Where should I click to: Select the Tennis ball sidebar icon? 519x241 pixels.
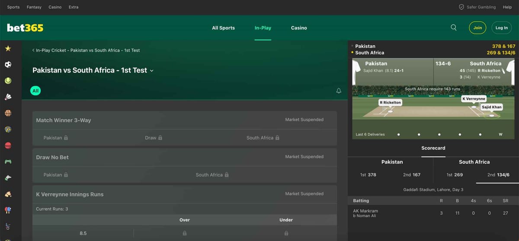(x=8, y=81)
